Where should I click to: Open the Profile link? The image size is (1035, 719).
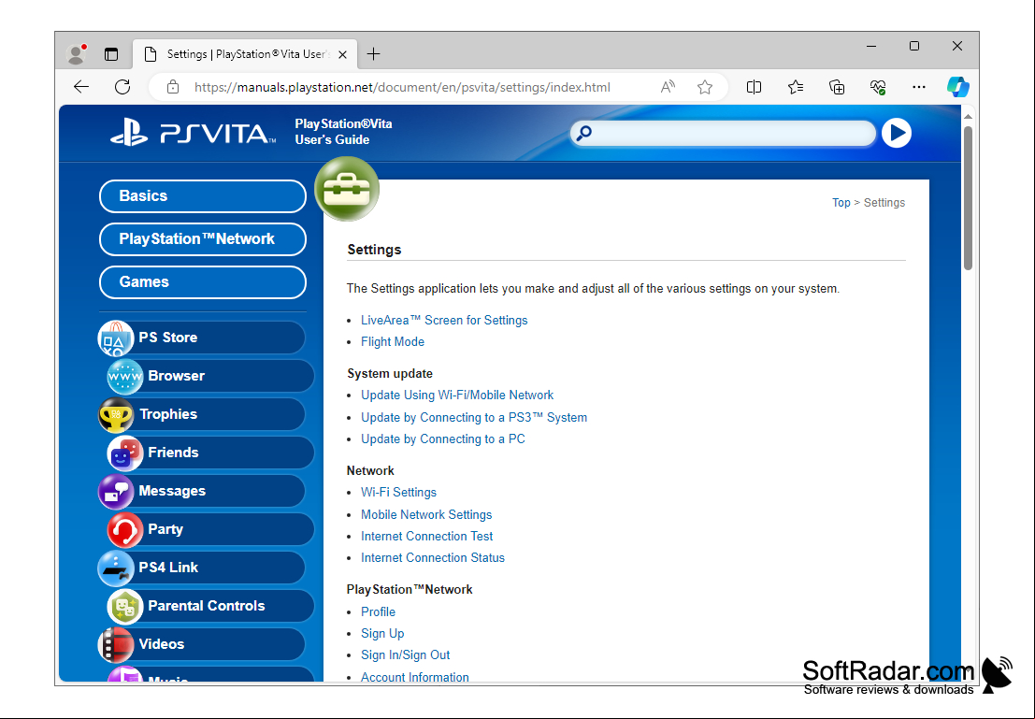point(379,612)
